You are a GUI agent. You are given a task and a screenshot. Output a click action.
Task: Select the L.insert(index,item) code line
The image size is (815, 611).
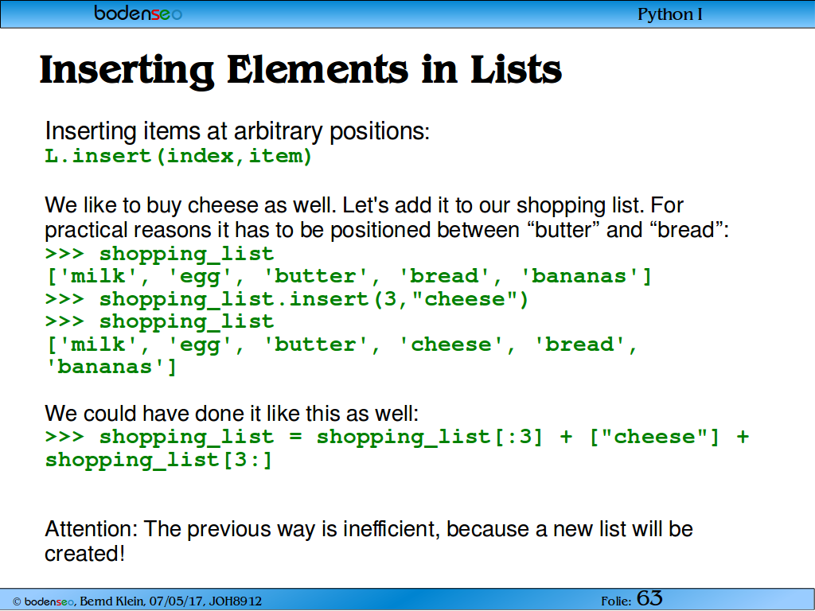click(x=178, y=155)
